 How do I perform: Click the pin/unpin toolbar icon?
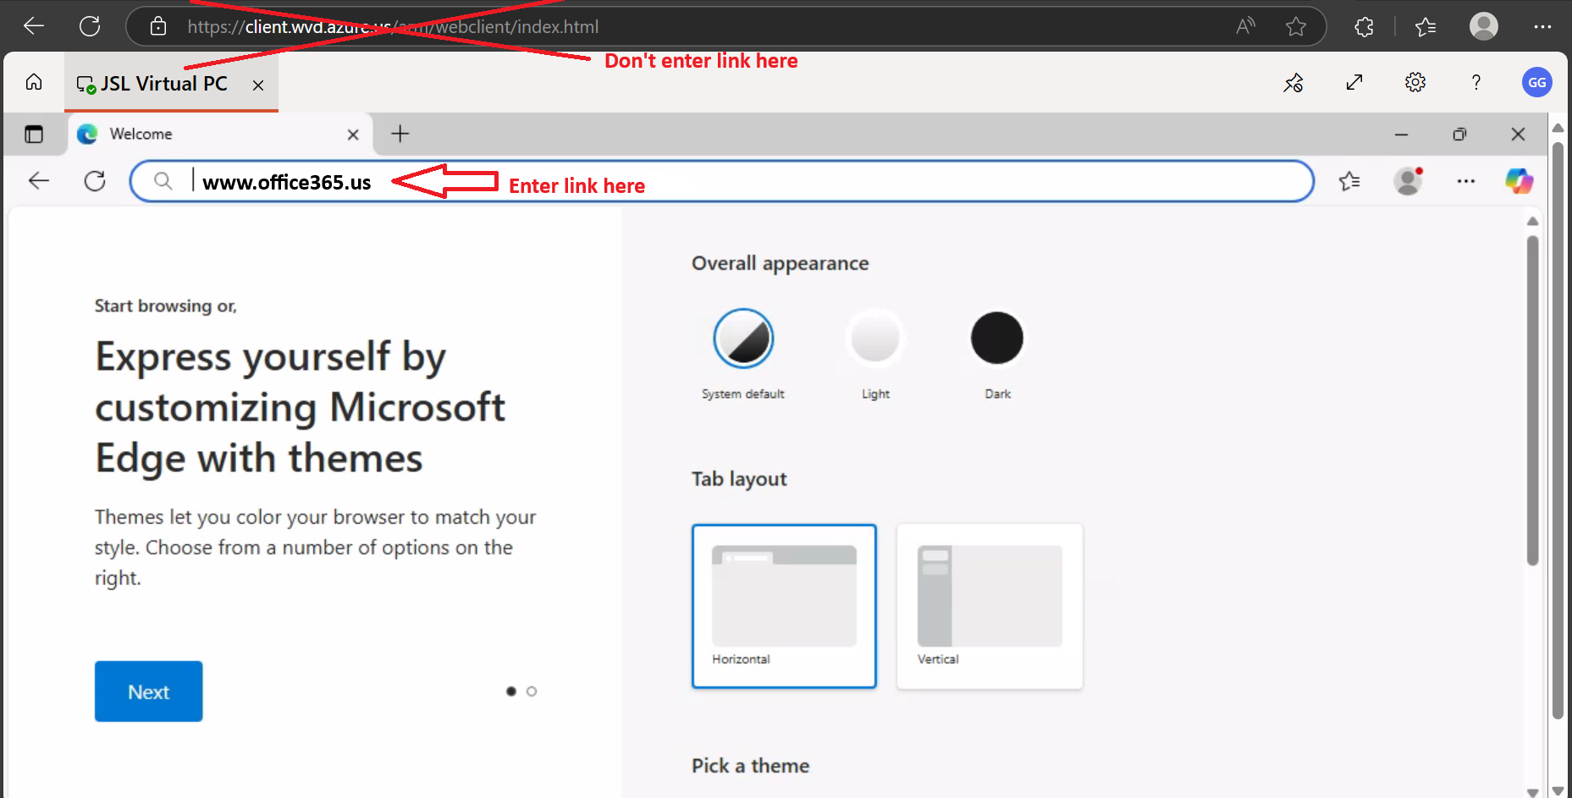pyautogui.click(x=1293, y=83)
